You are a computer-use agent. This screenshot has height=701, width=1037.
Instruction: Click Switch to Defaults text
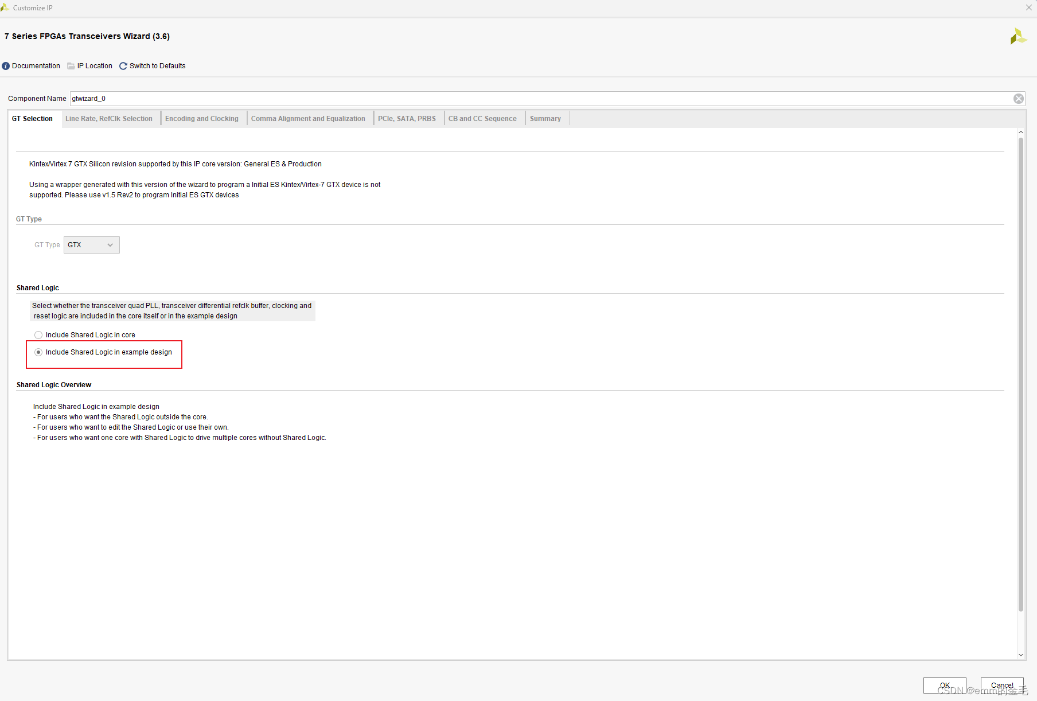point(158,66)
